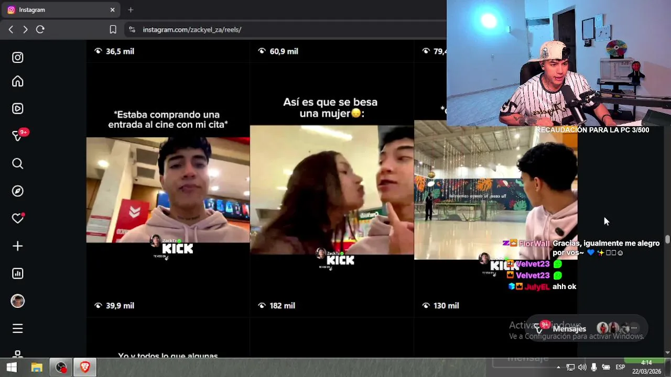The height and width of the screenshot is (377, 671).
Task: Open notifications heart icon
Action: point(18,218)
